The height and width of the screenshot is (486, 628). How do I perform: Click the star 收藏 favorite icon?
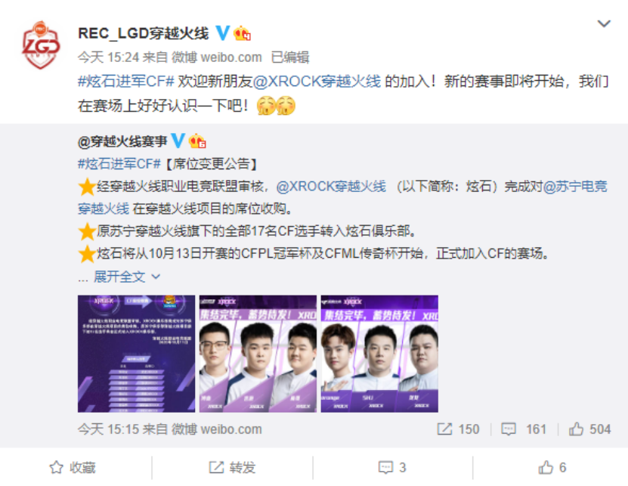(x=56, y=467)
